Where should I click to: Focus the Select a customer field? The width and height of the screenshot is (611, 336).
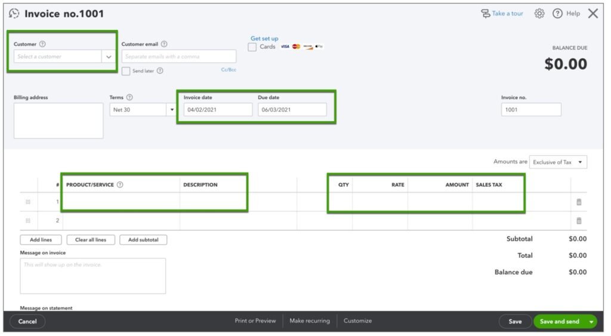[58, 57]
